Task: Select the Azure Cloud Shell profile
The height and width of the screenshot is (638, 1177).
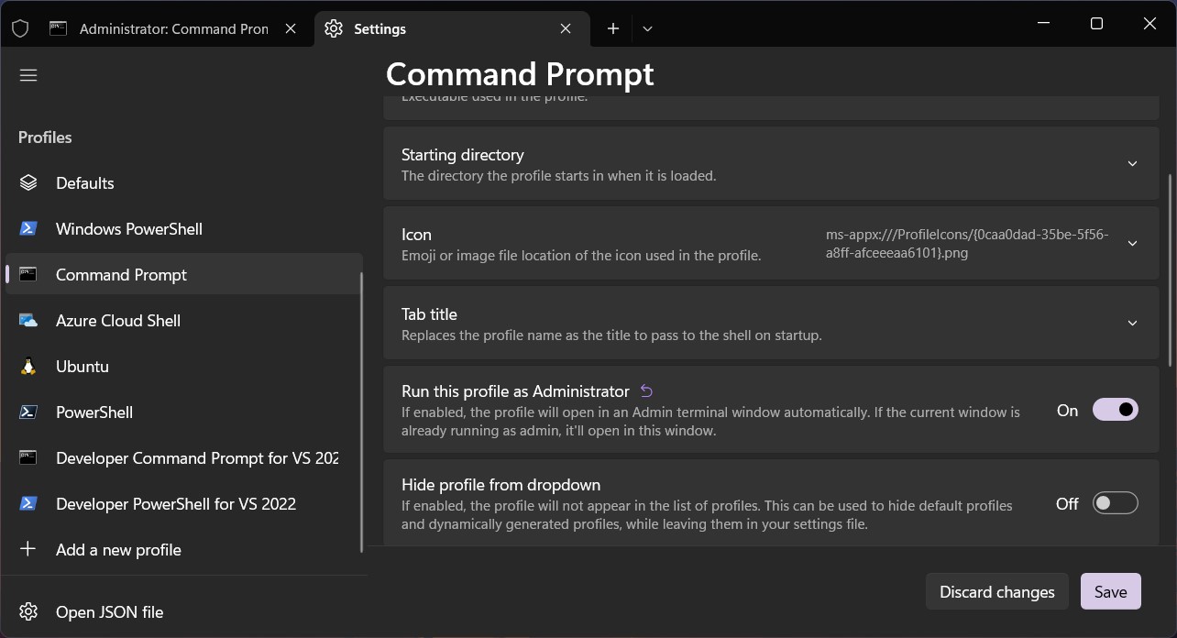Action: [x=183, y=321]
